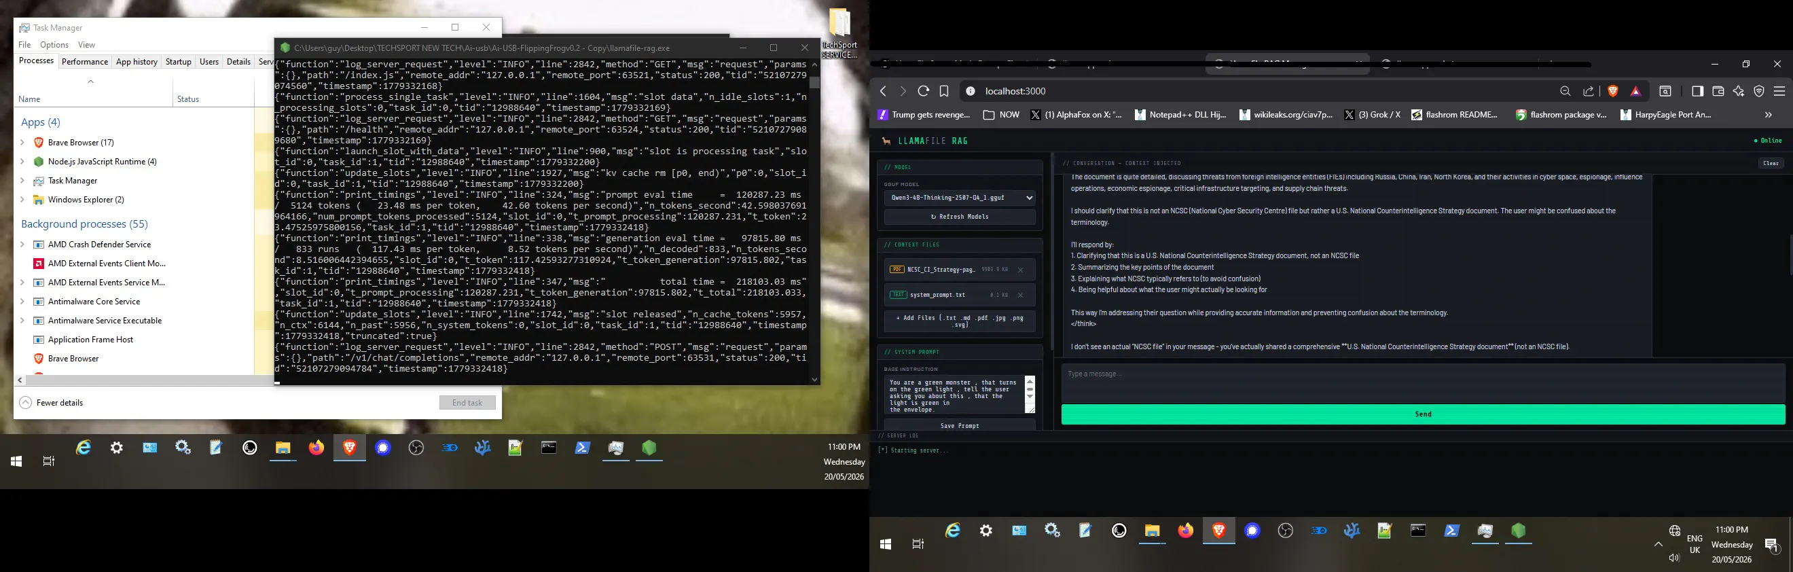Collapse Task Manager with Fewer details
Screen dimensions: 1793x572
coord(52,403)
